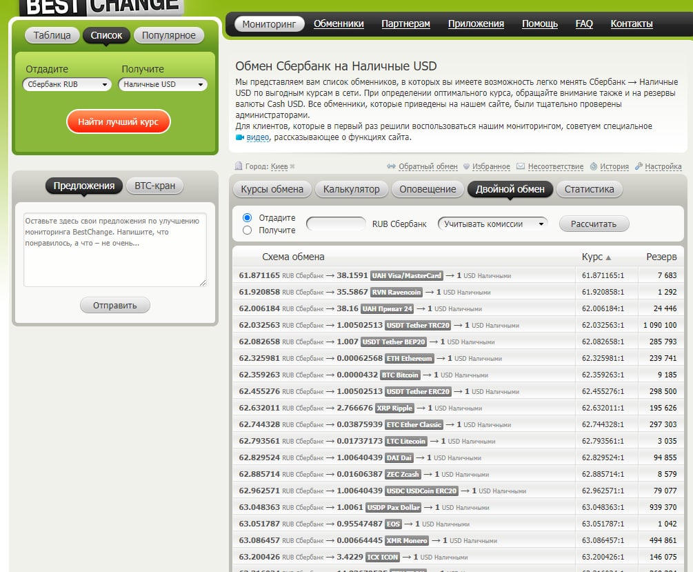This screenshot has width=693, height=572.
Task: Click the XRP Ripple exchange row
Action: 458,408
